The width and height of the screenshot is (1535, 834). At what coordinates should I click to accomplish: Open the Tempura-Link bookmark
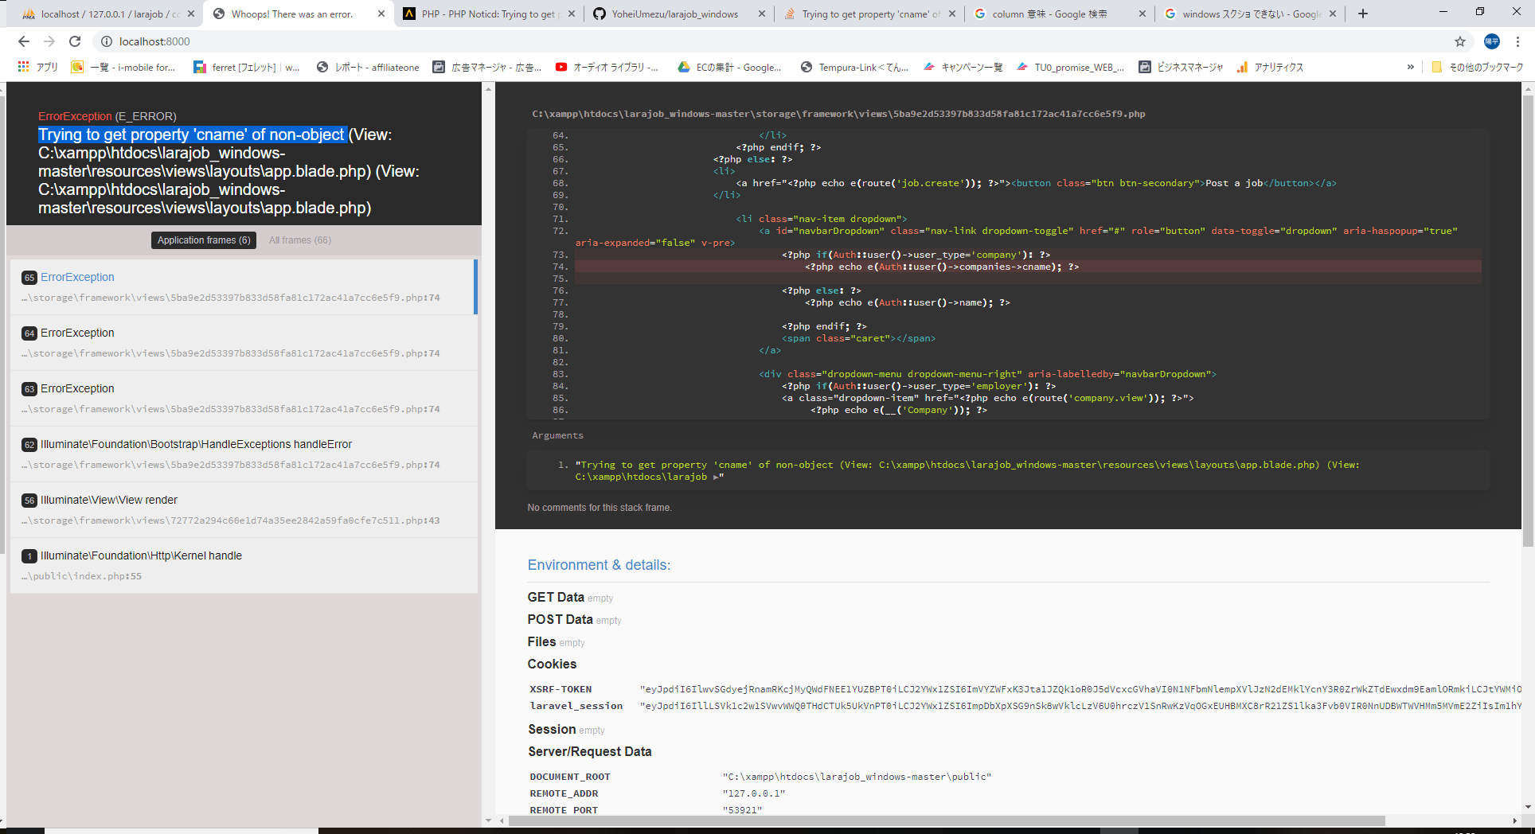click(x=854, y=67)
